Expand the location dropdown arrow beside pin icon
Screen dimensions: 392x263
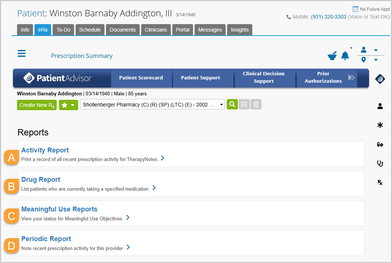pyautogui.click(x=376, y=60)
